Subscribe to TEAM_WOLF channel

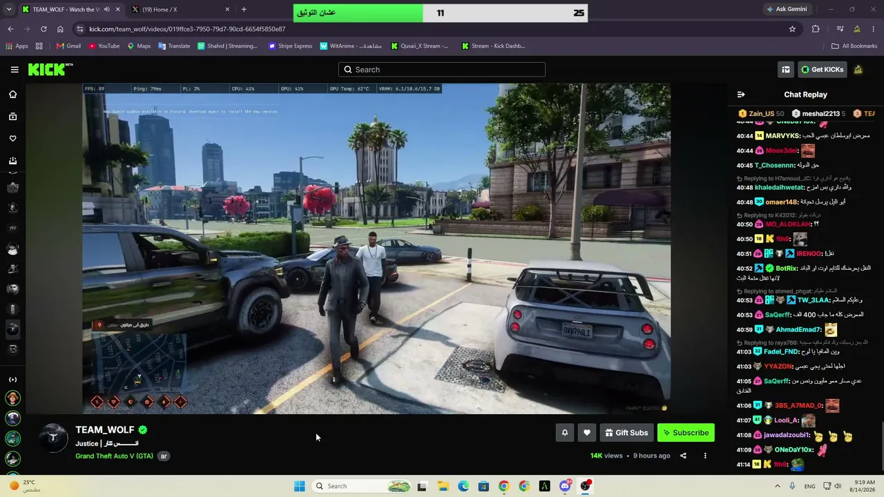click(x=686, y=433)
